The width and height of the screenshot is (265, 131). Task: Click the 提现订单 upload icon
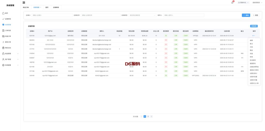tap(3, 42)
